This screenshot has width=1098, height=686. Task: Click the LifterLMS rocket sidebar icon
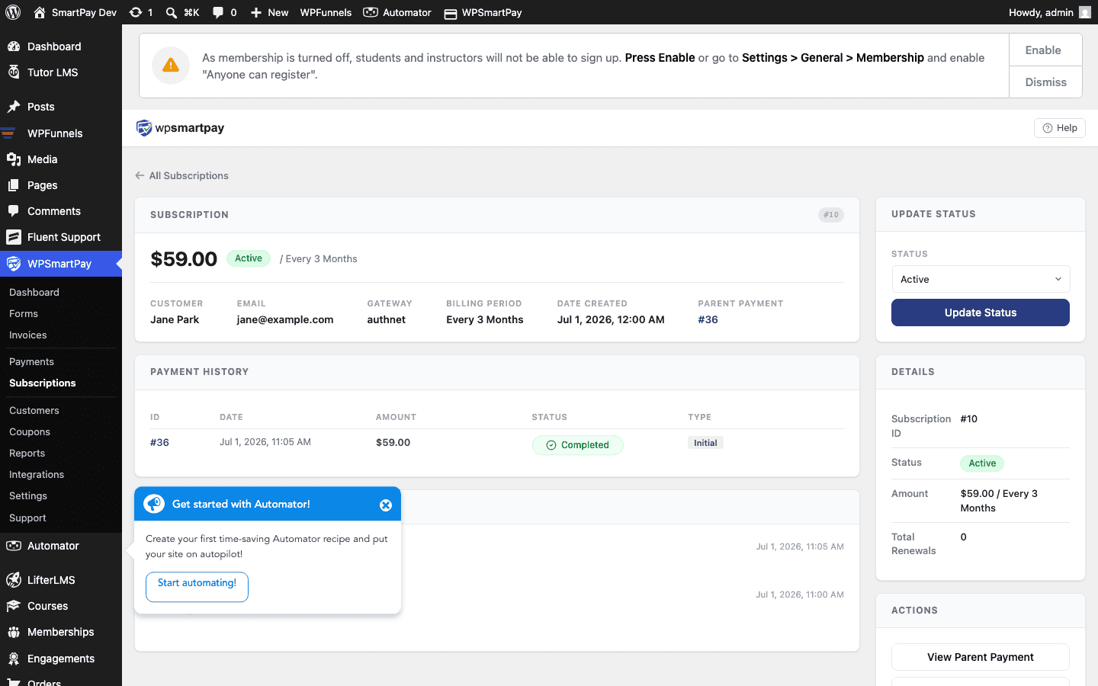click(14, 580)
